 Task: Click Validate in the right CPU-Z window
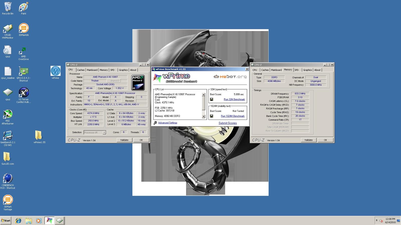click(x=309, y=140)
